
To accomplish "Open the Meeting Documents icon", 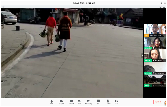I will tap(108, 102).
